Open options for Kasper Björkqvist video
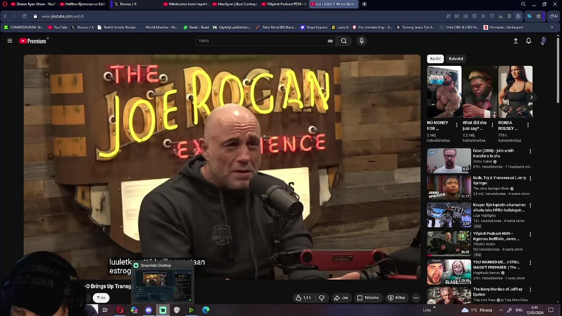This screenshot has height=316, width=562. tap(530, 205)
